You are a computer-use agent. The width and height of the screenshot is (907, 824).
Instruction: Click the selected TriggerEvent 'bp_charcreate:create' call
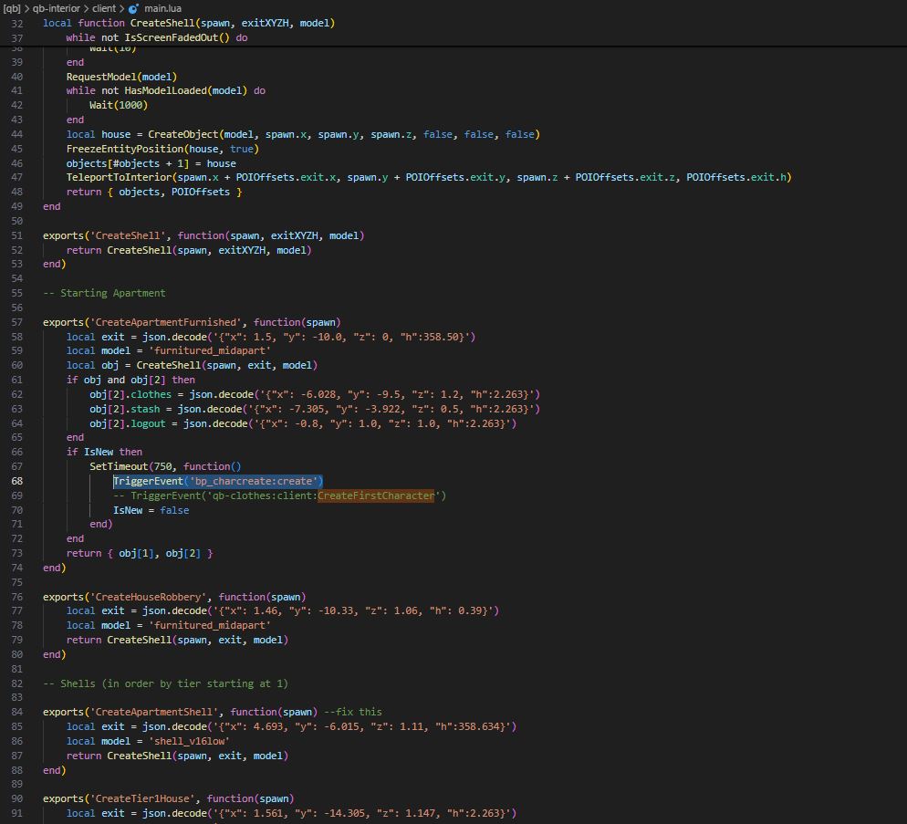click(x=217, y=481)
